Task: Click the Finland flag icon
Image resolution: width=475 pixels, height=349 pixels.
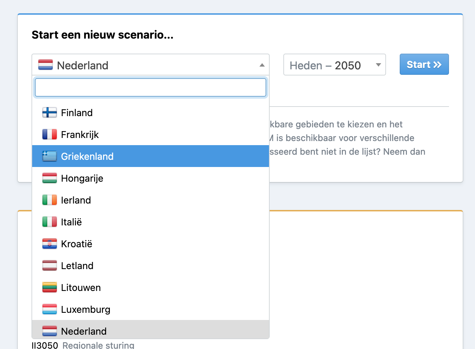Action: pyautogui.click(x=50, y=113)
